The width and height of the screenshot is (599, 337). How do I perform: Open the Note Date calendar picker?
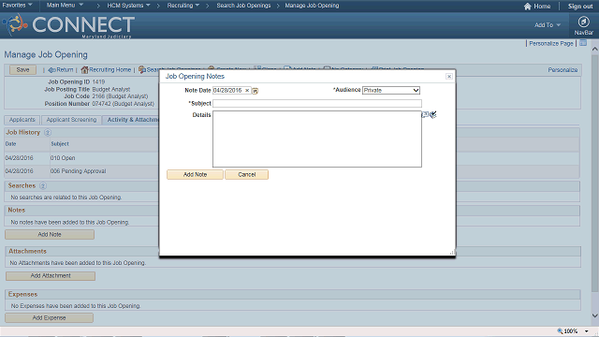tap(256, 91)
